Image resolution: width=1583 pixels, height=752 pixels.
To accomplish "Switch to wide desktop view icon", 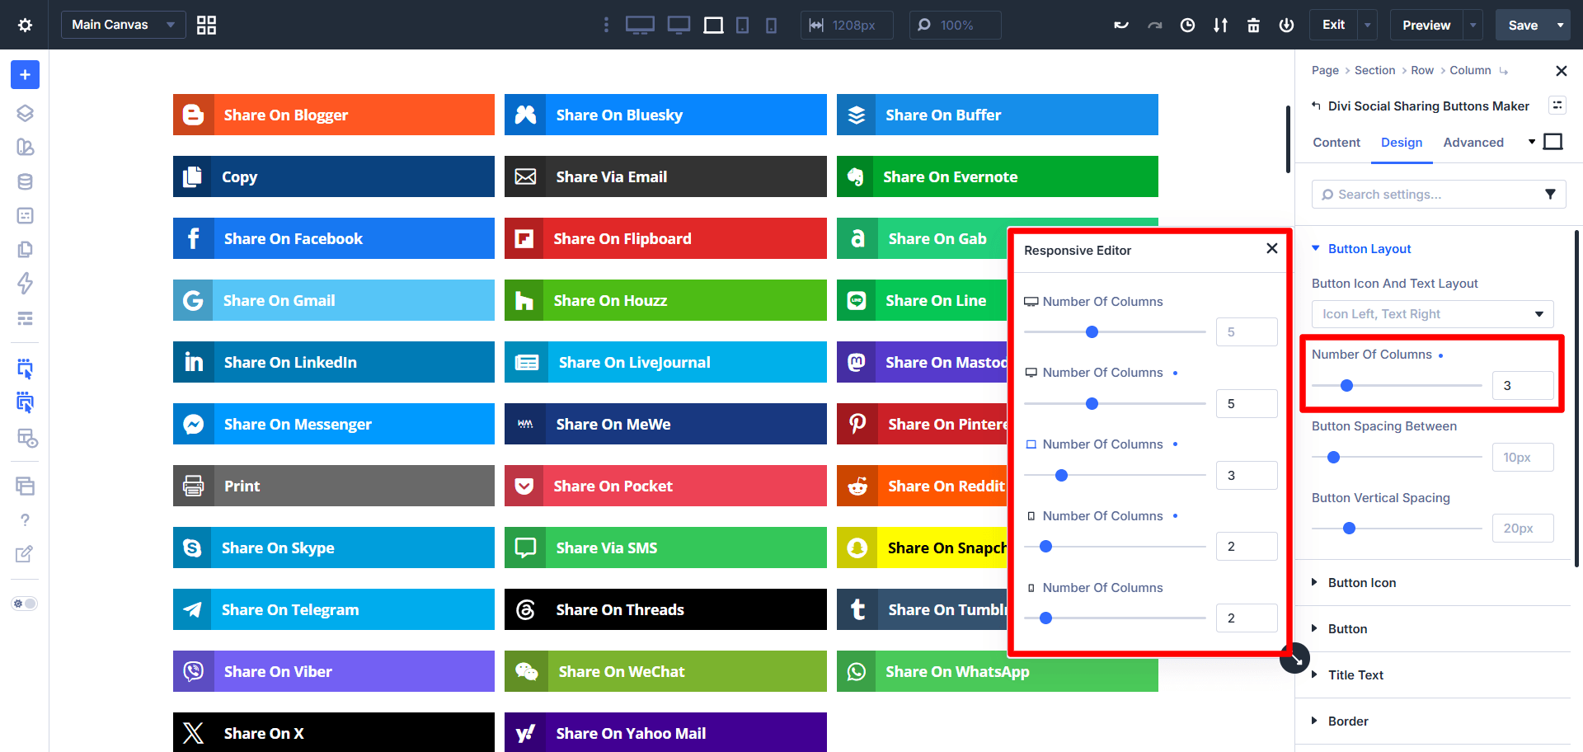I will click(640, 25).
